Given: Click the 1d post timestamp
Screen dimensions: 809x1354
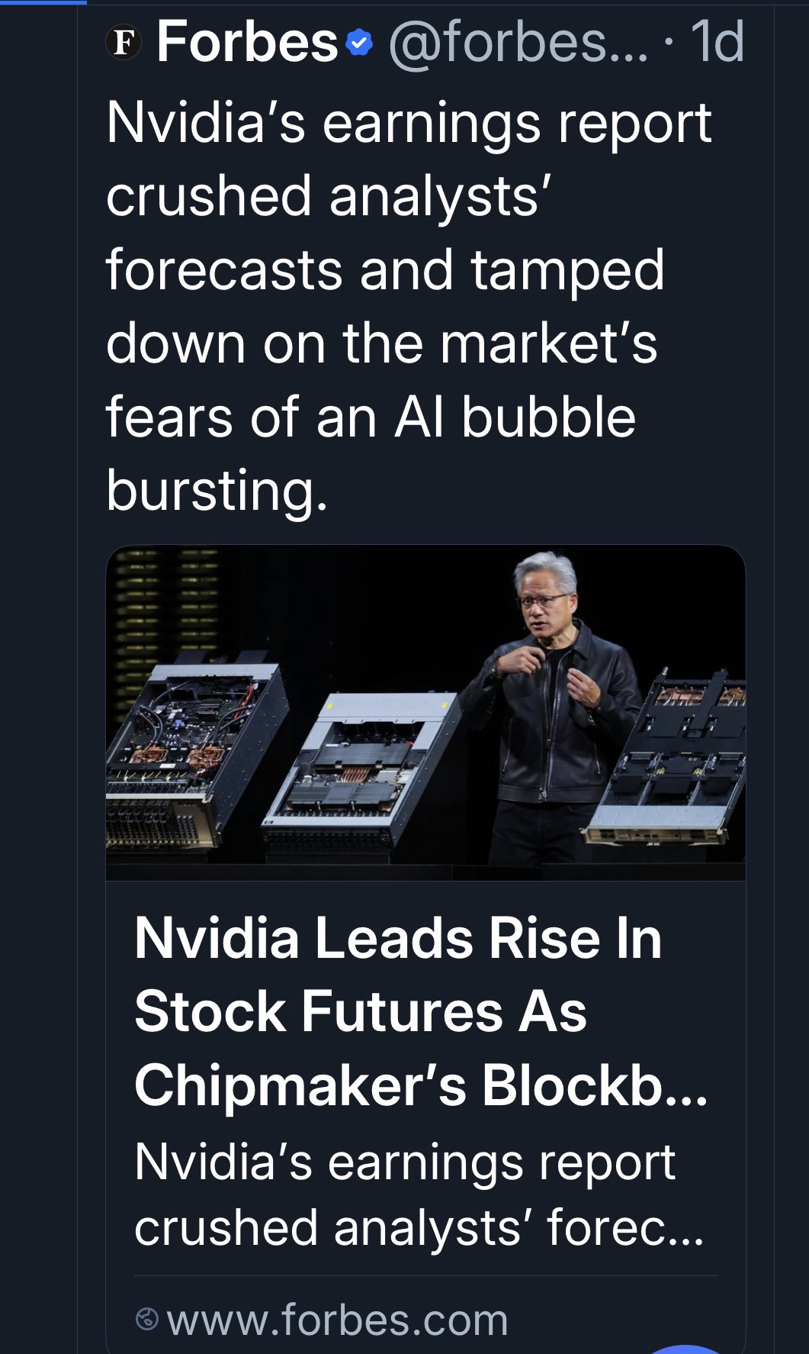Looking at the screenshot, I should [x=715, y=43].
